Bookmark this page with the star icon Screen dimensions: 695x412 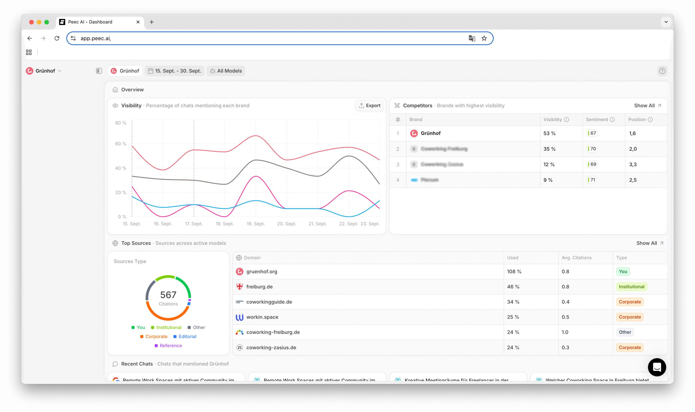[484, 38]
